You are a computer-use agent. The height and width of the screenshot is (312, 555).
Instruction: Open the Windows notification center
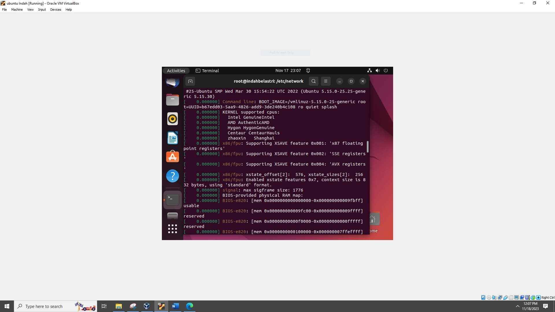(545, 306)
